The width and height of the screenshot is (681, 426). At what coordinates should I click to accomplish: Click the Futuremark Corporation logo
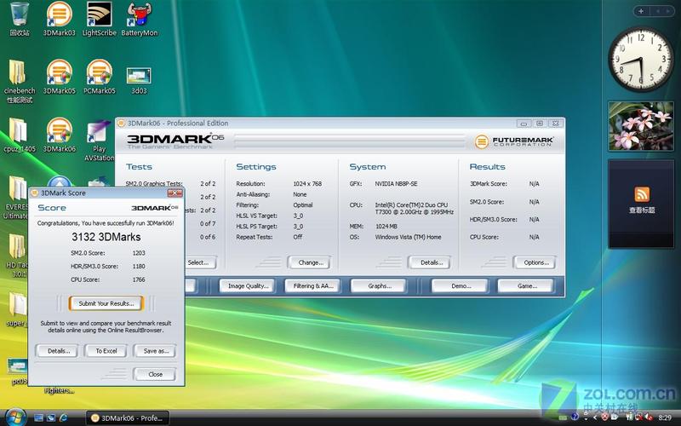(x=514, y=141)
